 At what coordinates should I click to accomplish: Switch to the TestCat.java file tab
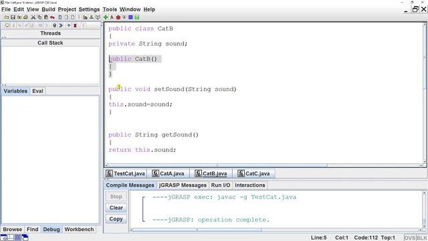126,173
